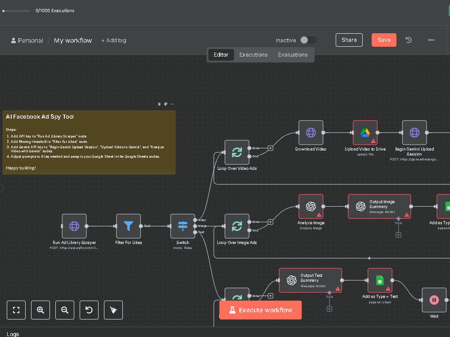Click the My workflow name

pyautogui.click(x=73, y=40)
